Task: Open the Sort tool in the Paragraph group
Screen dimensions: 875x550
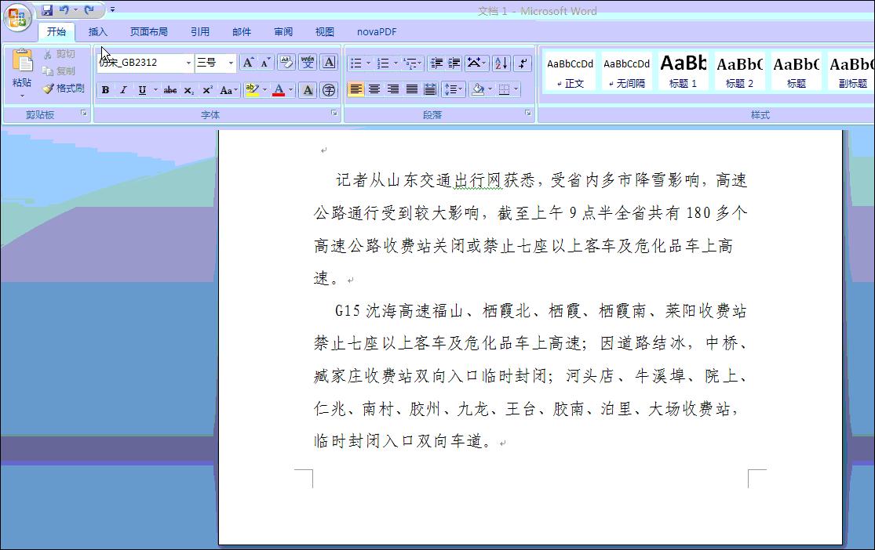Action: coord(501,63)
